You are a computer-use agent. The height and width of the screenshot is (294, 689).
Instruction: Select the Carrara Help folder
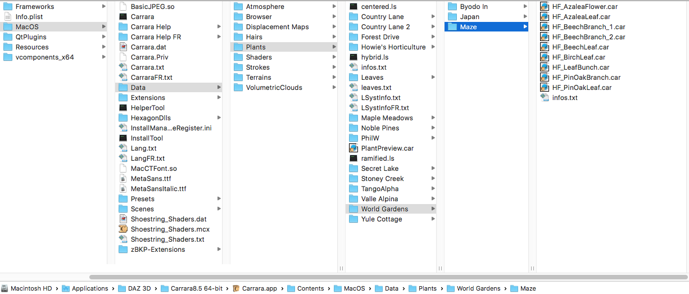click(x=169, y=27)
